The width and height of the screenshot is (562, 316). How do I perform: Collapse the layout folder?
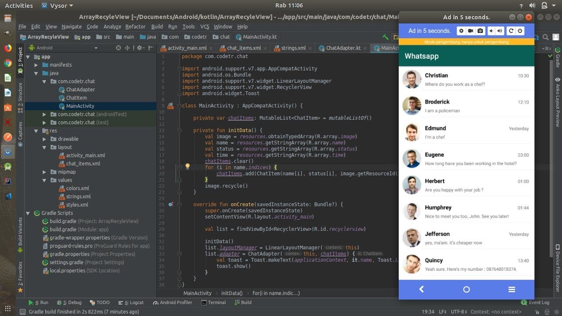pos(44,147)
